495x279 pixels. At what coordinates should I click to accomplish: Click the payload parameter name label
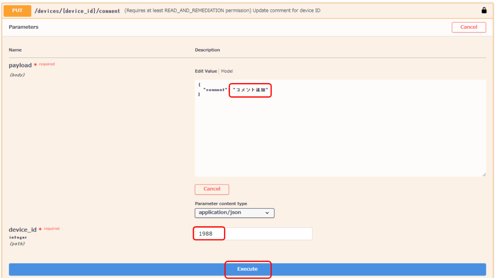pyautogui.click(x=20, y=65)
